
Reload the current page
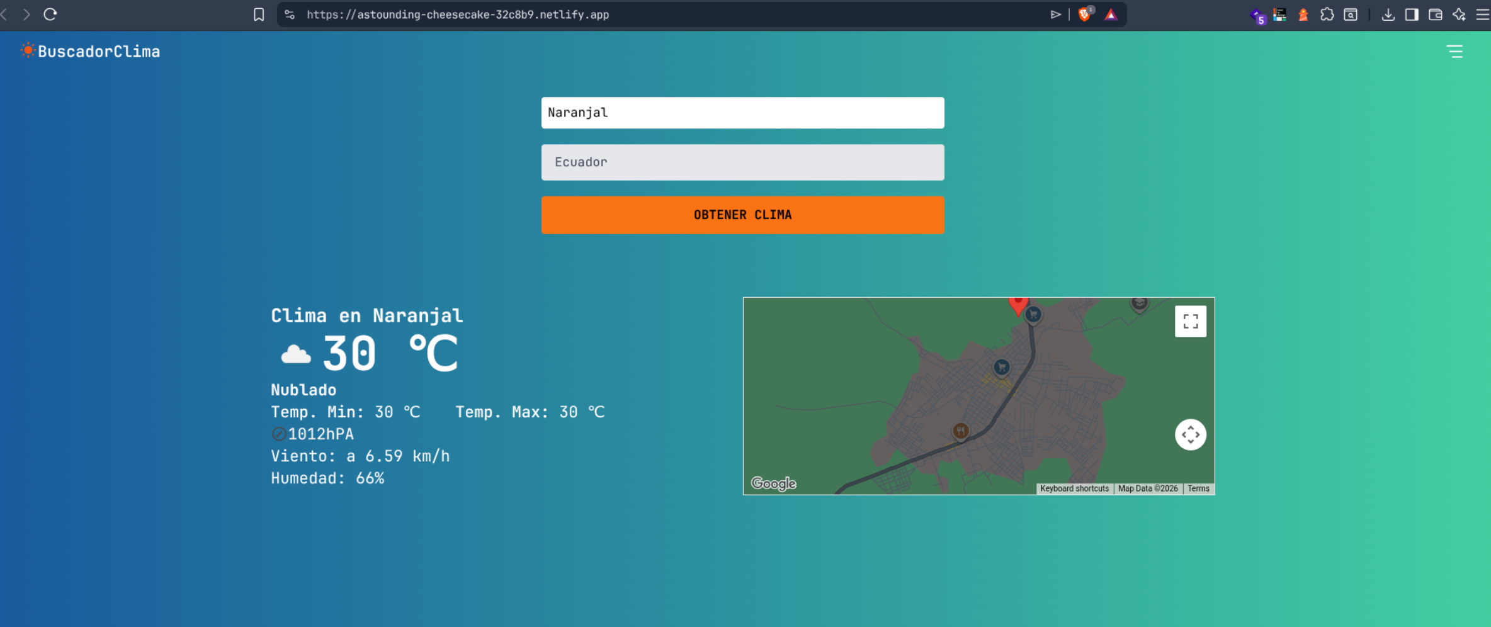(x=50, y=14)
